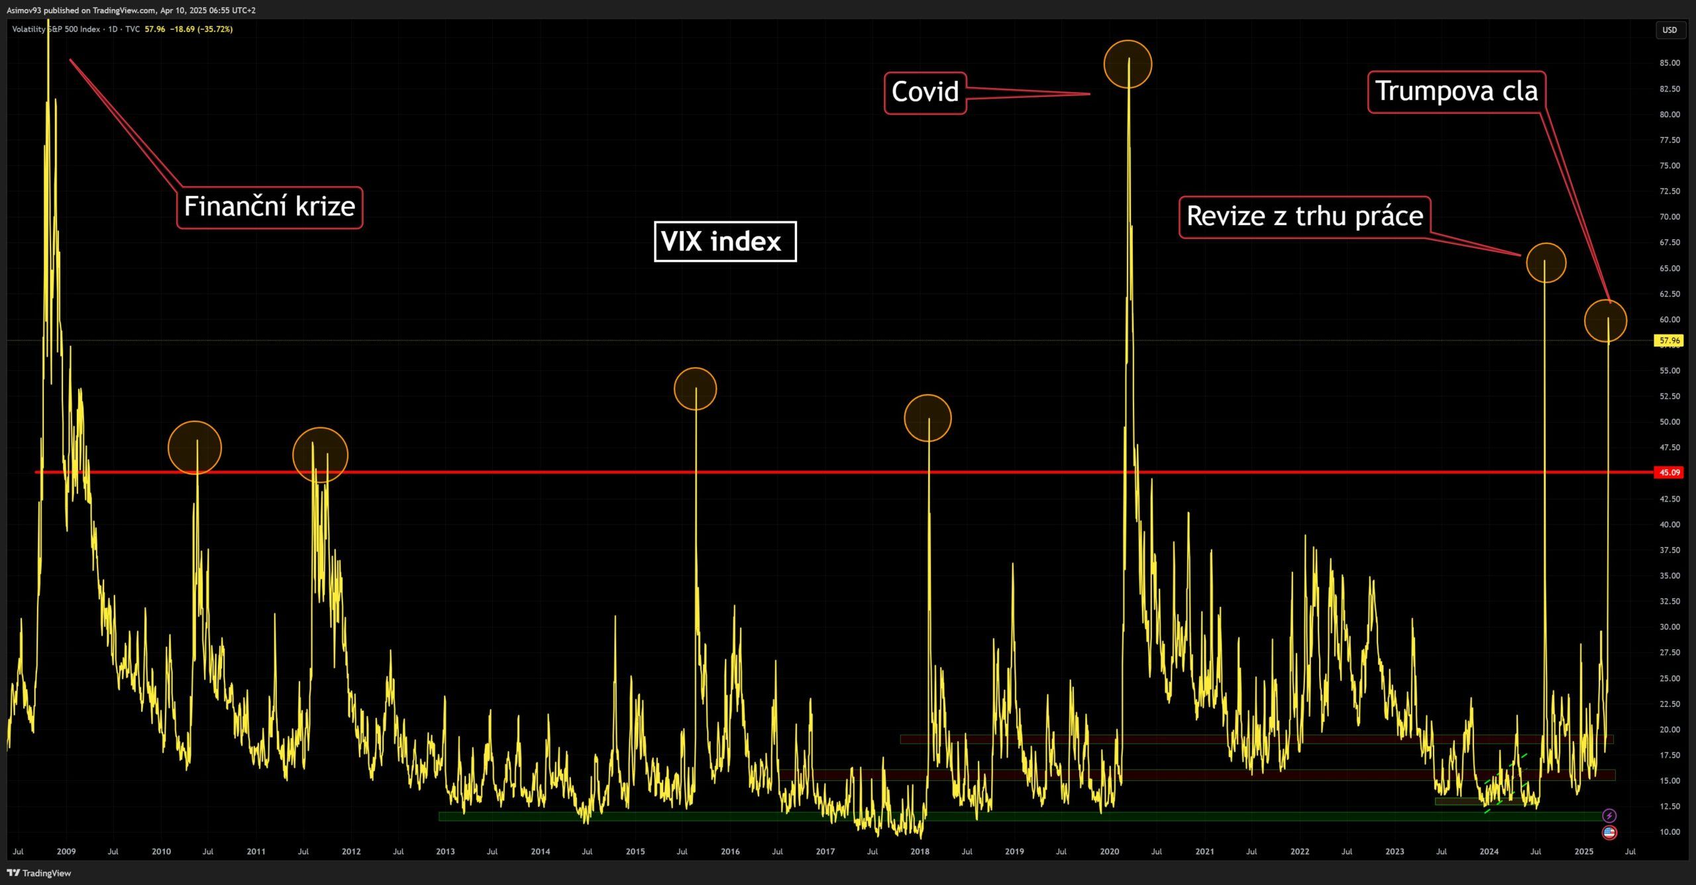Select the 'Revize z trhu práce' callout
The height and width of the screenshot is (885, 1696).
(1305, 217)
